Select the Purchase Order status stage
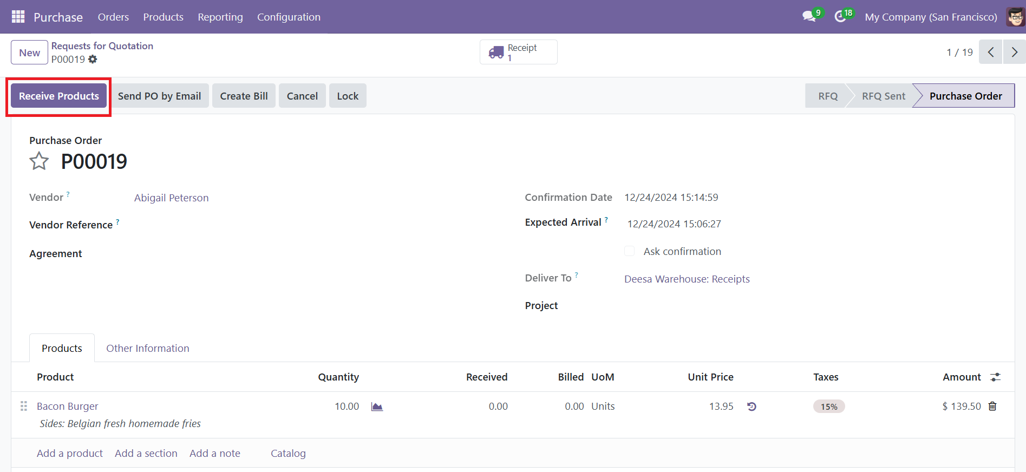 [x=965, y=96]
